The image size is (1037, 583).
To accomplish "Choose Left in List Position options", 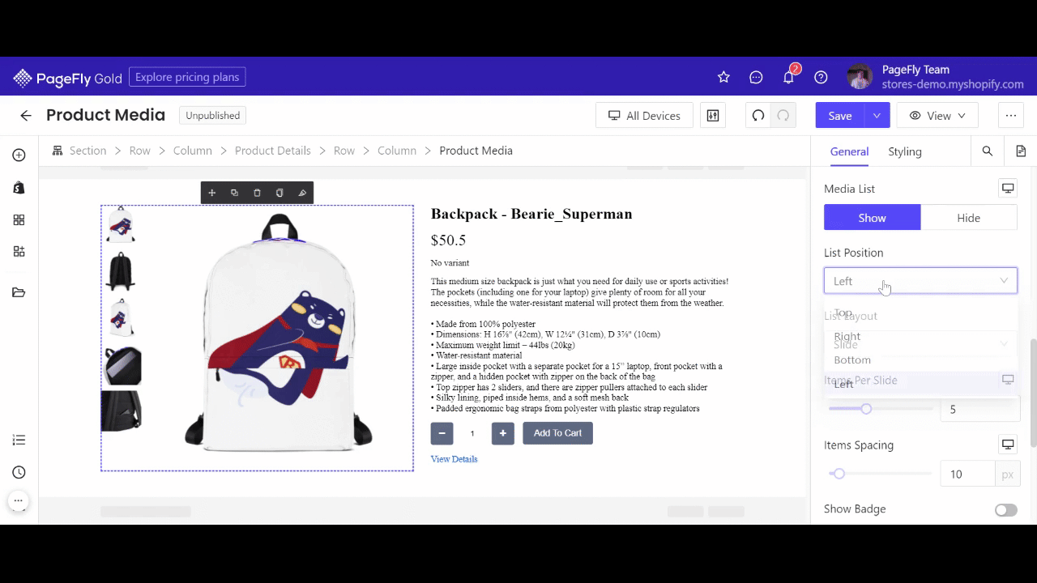I will tap(920, 384).
